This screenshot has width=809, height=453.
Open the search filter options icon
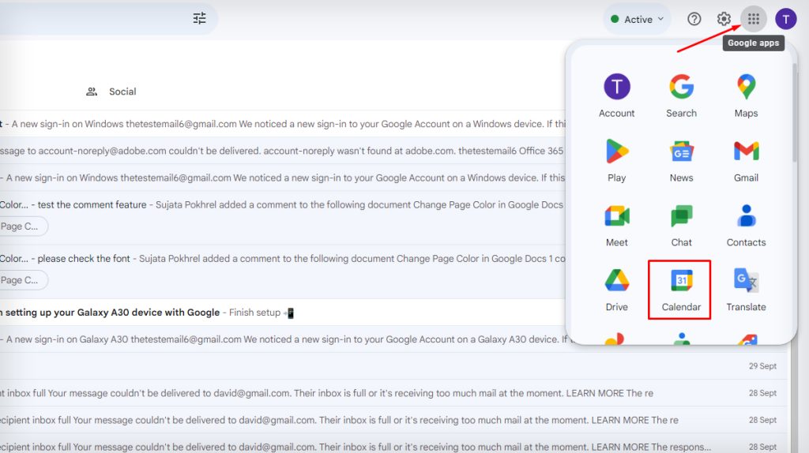[x=200, y=19]
